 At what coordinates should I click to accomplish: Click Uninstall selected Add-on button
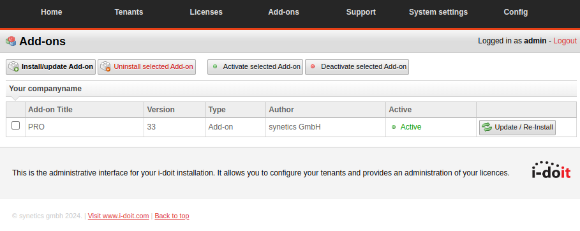(147, 67)
